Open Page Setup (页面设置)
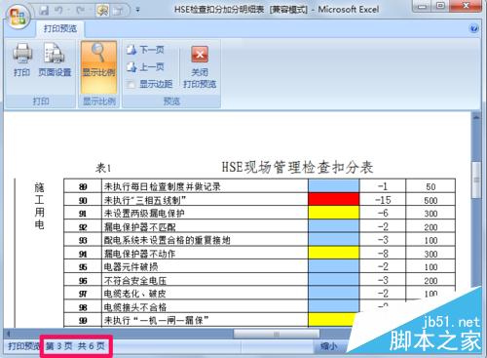The image size is (487, 358). (55, 60)
